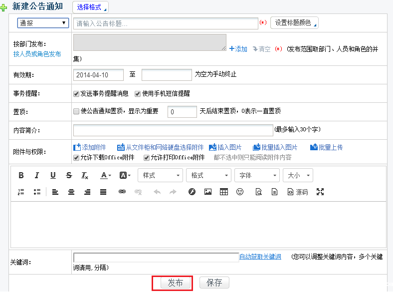Image resolution: width=393 pixels, height=292 pixels.
Task: Click the 发布 publish button
Action: pos(175,283)
